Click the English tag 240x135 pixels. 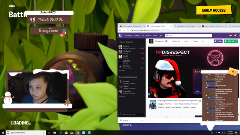(x=168, y=108)
